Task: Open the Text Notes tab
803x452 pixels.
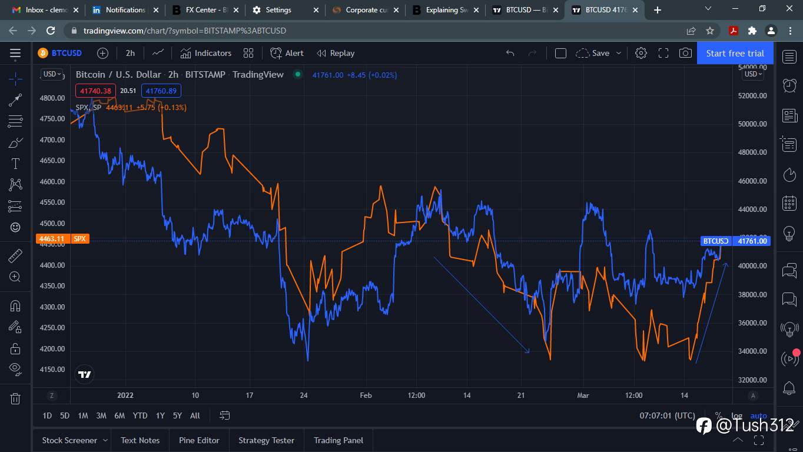Action: pos(140,440)
